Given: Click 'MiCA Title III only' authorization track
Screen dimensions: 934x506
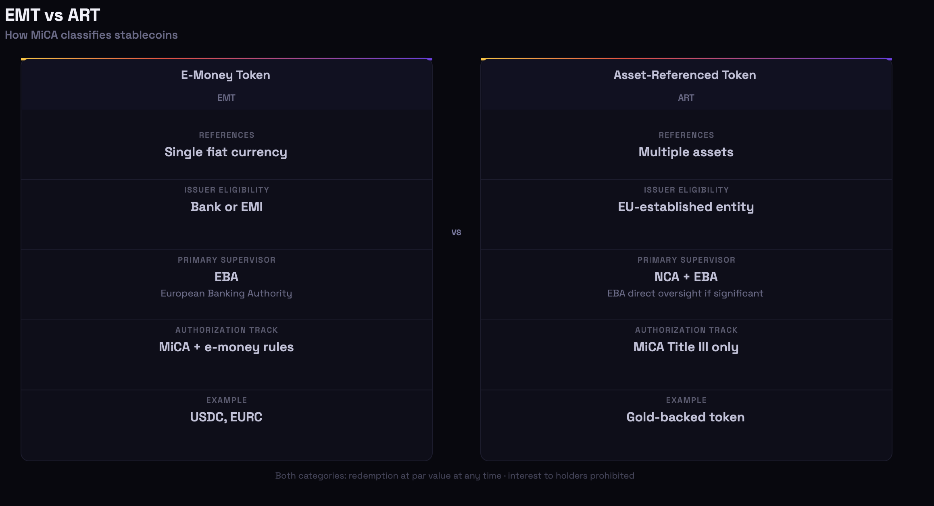Looking at the screenshot, I should coord(686,347).
